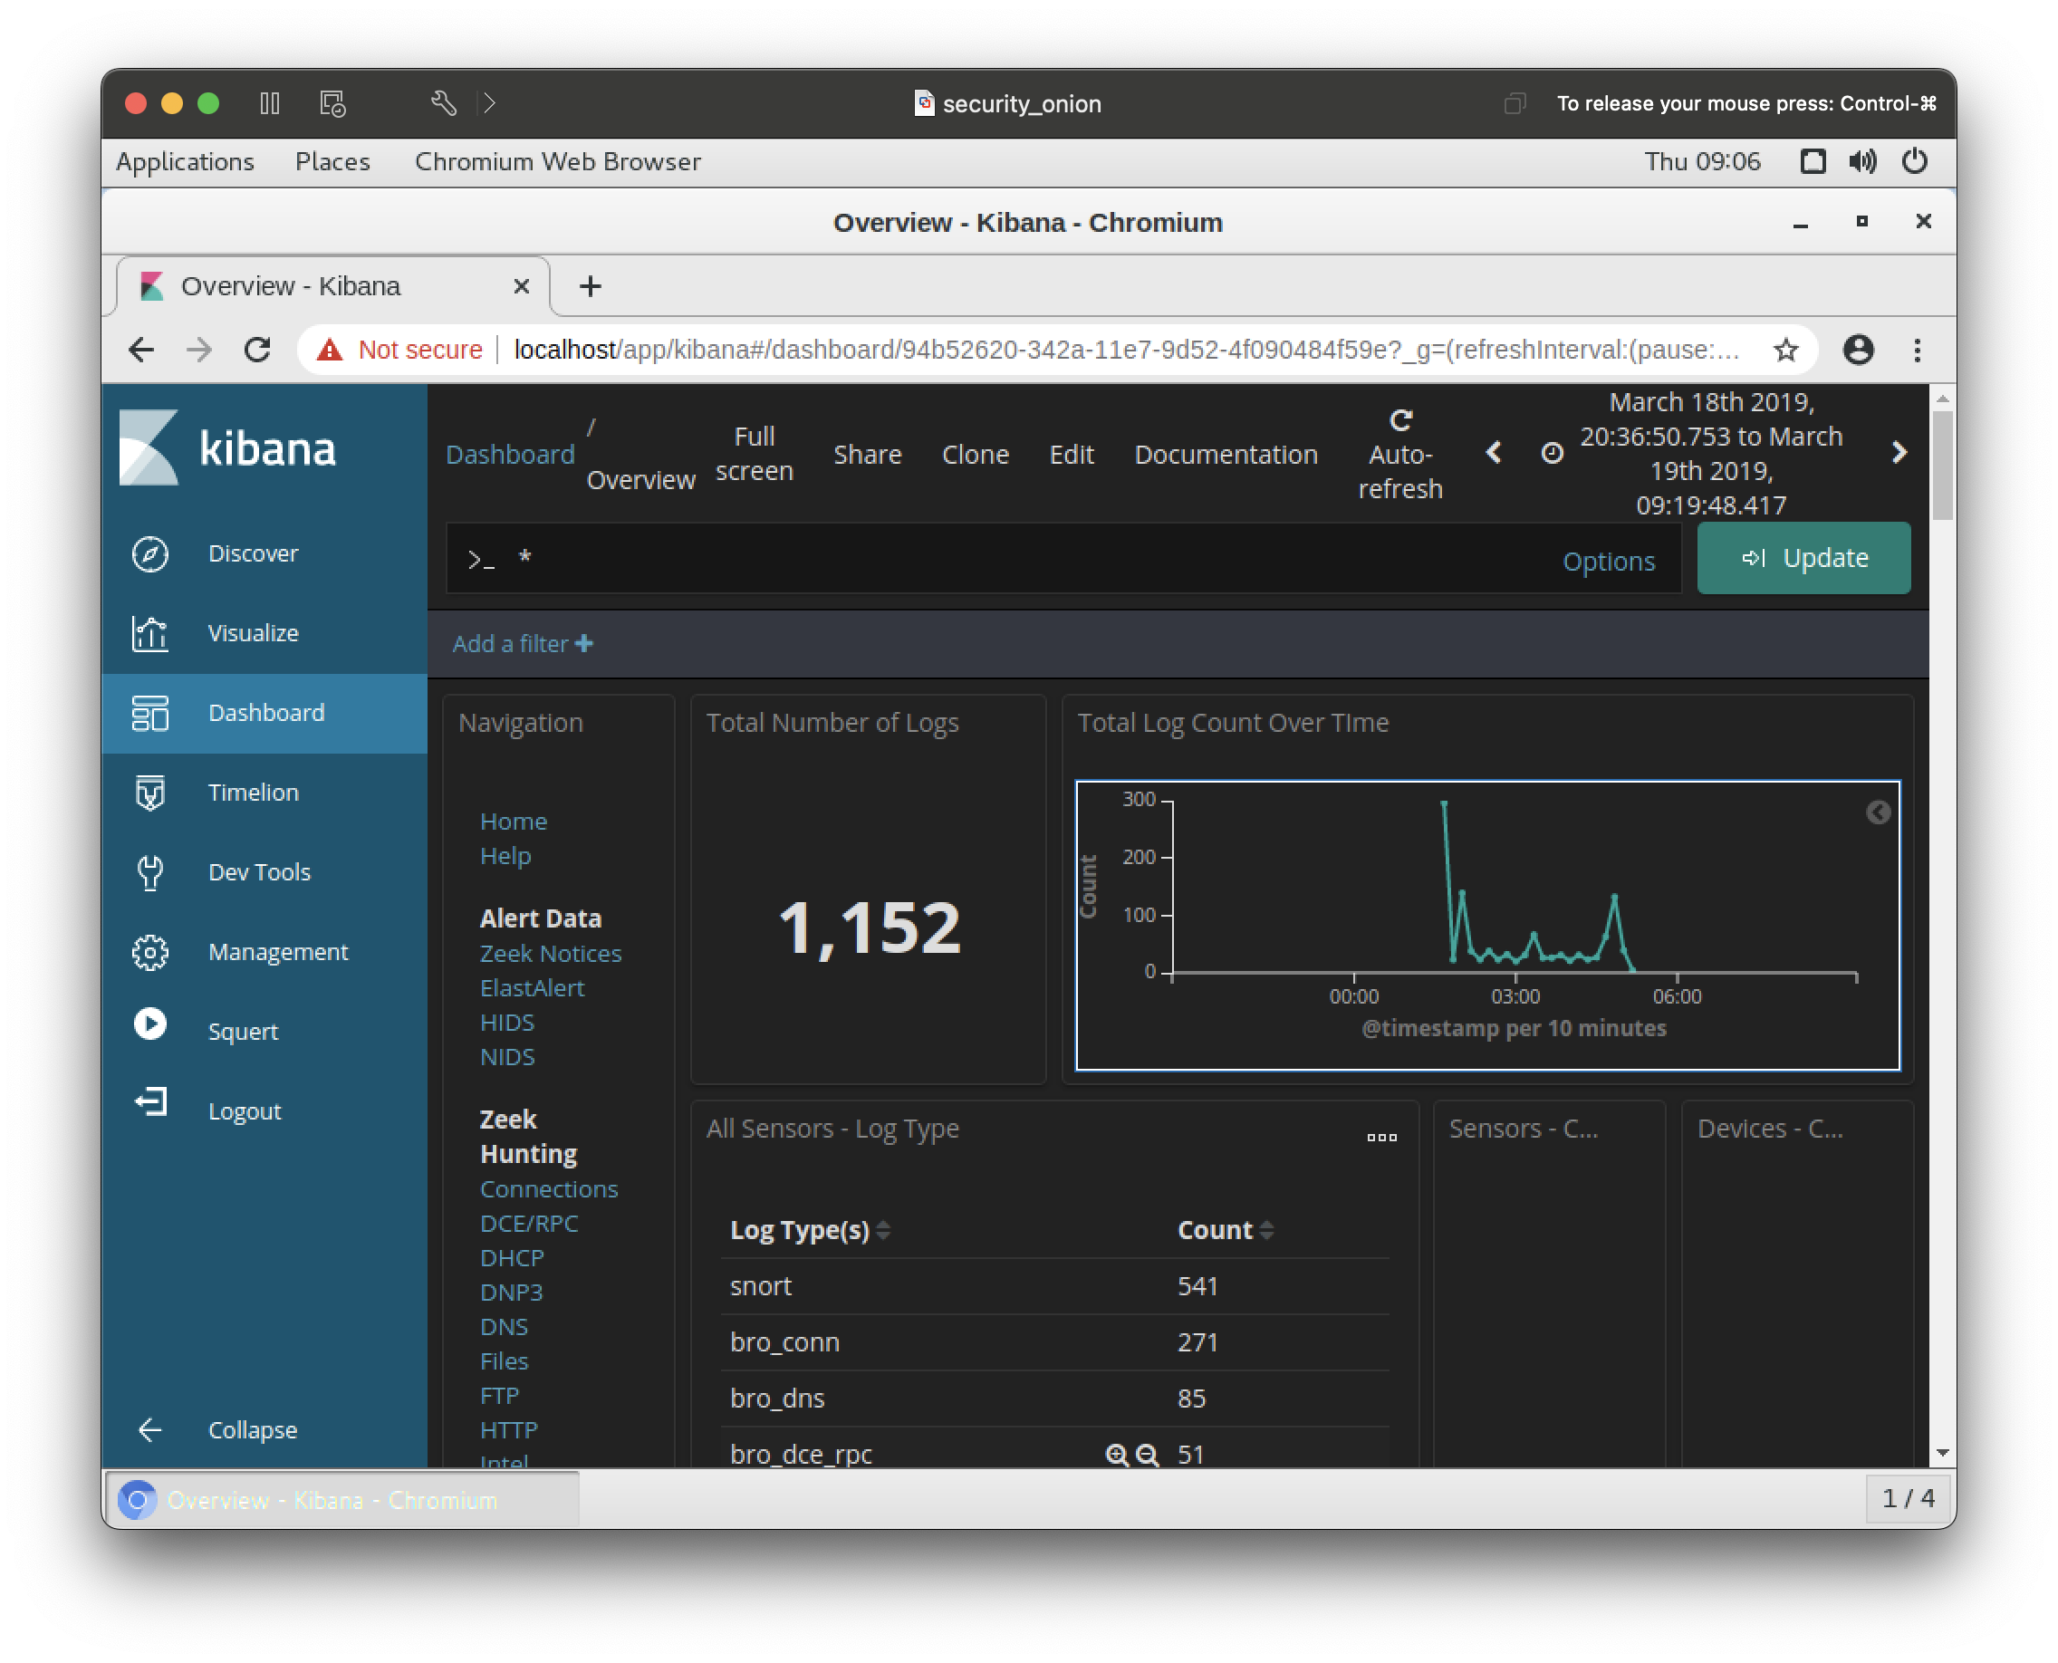Open the query bar Options link
2058x1663 pixels.
click(x=1609, y=562)
